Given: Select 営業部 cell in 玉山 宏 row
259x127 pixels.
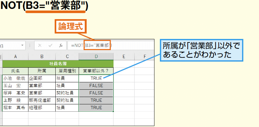Looking at the screenshot, I should coord(42,86).
